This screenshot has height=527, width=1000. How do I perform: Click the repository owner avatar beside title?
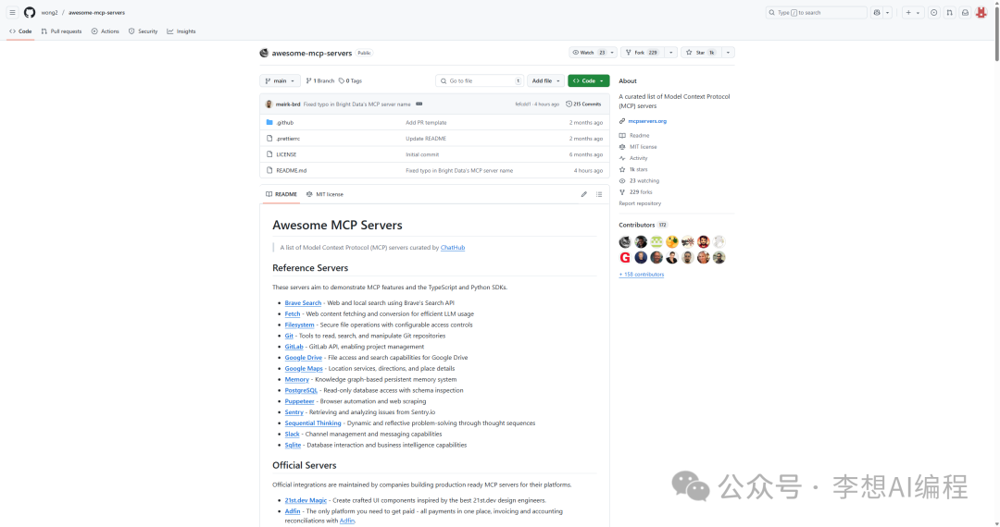click(264, 53)
